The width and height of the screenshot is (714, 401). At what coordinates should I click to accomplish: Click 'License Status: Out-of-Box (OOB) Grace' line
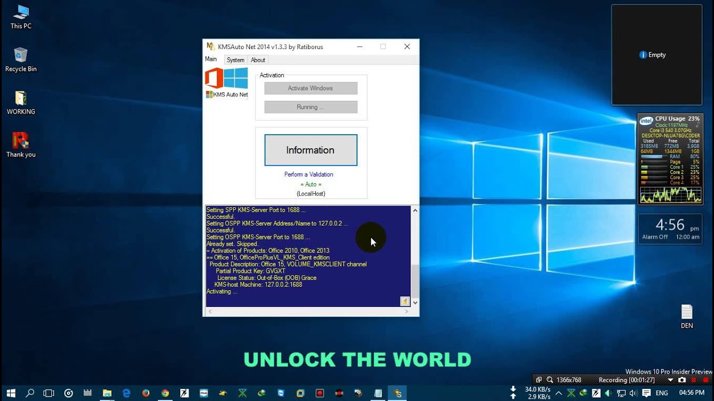pyautogui.click(x=267, y=278)
